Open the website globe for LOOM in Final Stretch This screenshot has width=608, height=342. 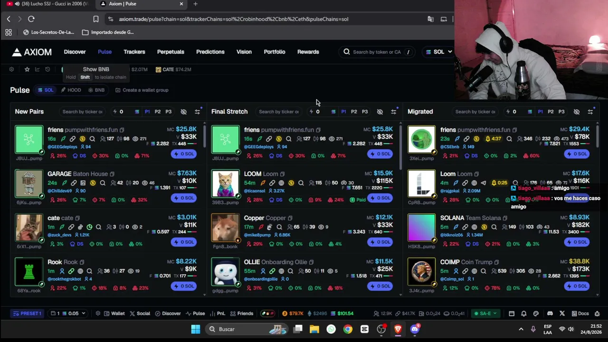[x=281, y=183]
